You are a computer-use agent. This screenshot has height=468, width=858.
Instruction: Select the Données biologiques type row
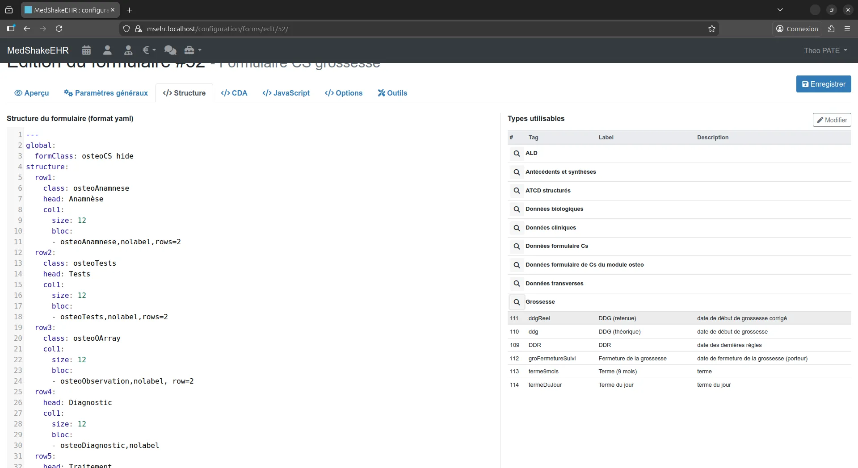click(555, 209)
